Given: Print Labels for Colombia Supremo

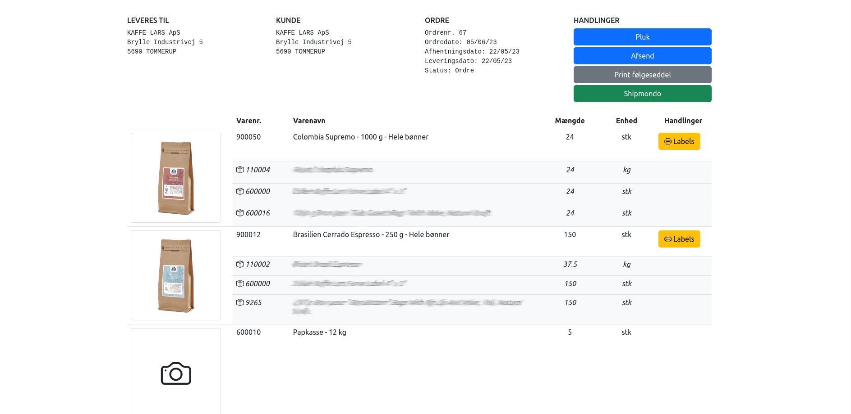Looking at the screenshot, I should pyautogui.click(x=679, y=141).
